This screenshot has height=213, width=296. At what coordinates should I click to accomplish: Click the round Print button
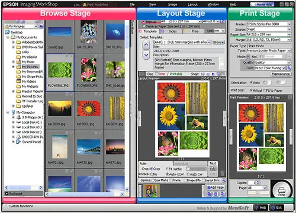click(x=281, y=191)
